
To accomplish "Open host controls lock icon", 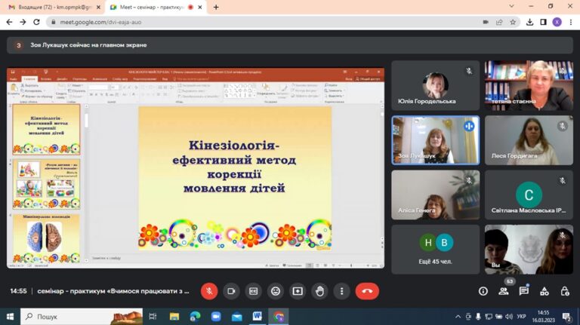I will coord(565,291).
